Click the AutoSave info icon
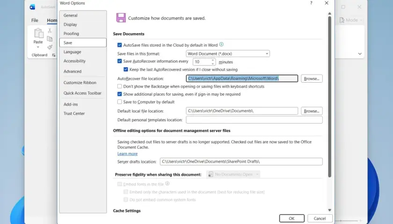The width and height of the screenshot is (393, 224). point(221,44)
